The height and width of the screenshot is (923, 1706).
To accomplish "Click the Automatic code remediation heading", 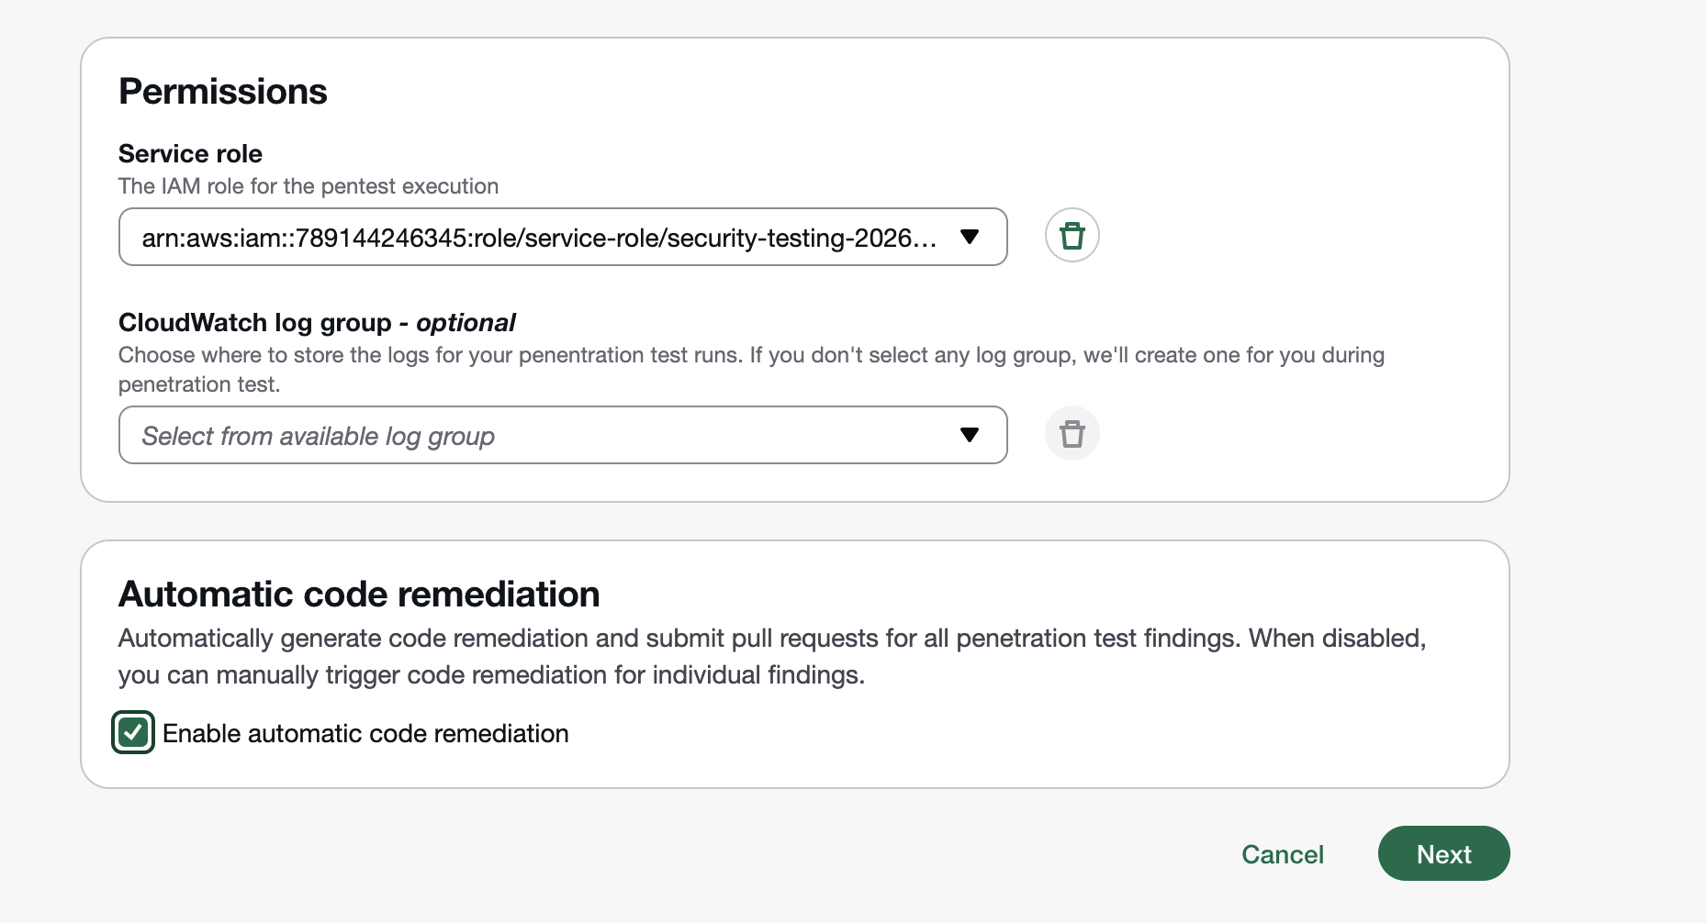I will 358,595.
